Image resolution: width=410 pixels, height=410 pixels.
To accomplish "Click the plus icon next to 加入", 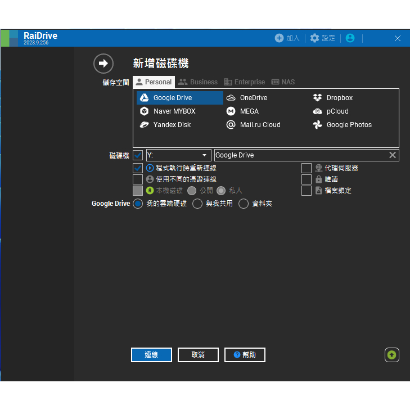I will point(279,38).
